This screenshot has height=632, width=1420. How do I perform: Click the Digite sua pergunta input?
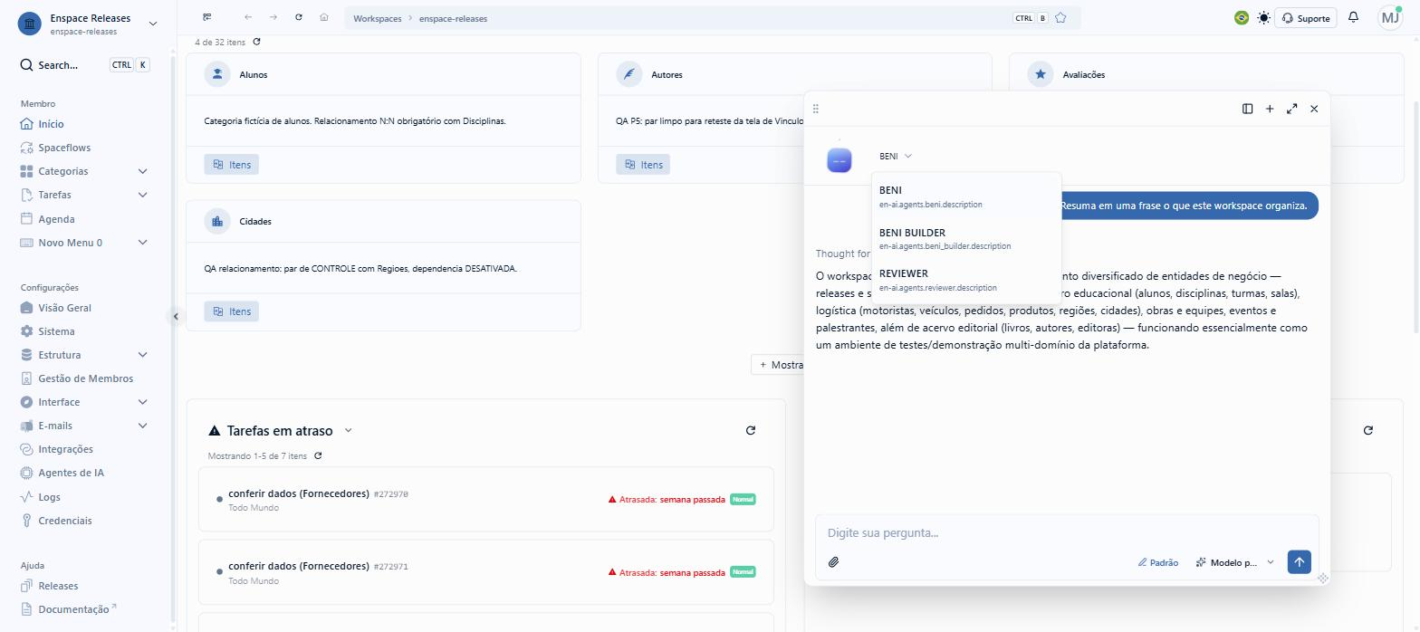(1067, 533)
